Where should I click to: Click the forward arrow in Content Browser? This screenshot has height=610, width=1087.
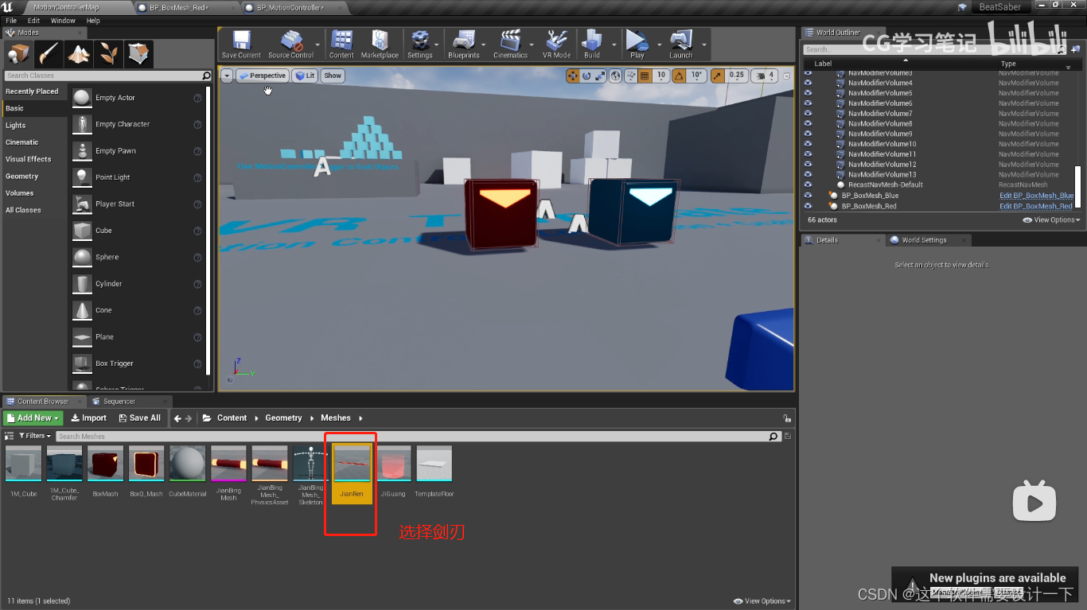[189, 418]
